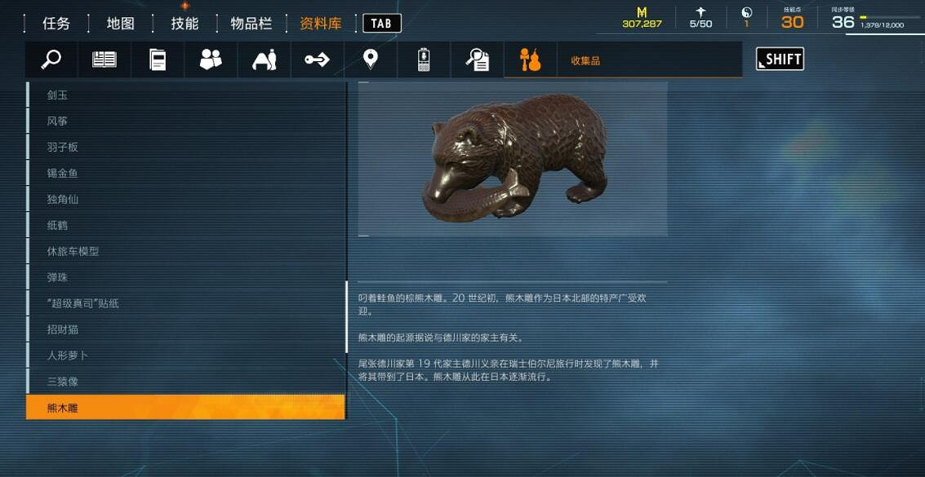Select the phone device category icon
Viewport: 925px width, 477px height.
click(423, 60)
